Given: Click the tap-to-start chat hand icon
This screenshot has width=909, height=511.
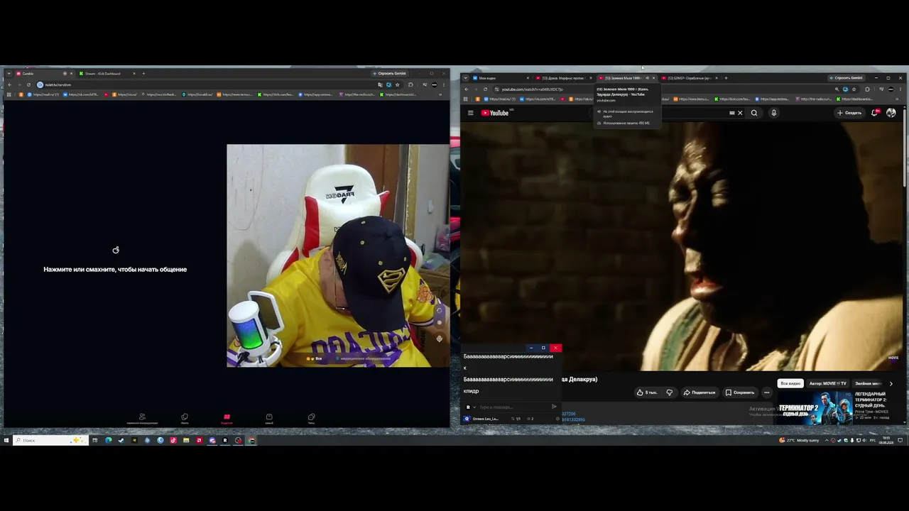Looking at the screenshot, I should (x=116, y=250).
